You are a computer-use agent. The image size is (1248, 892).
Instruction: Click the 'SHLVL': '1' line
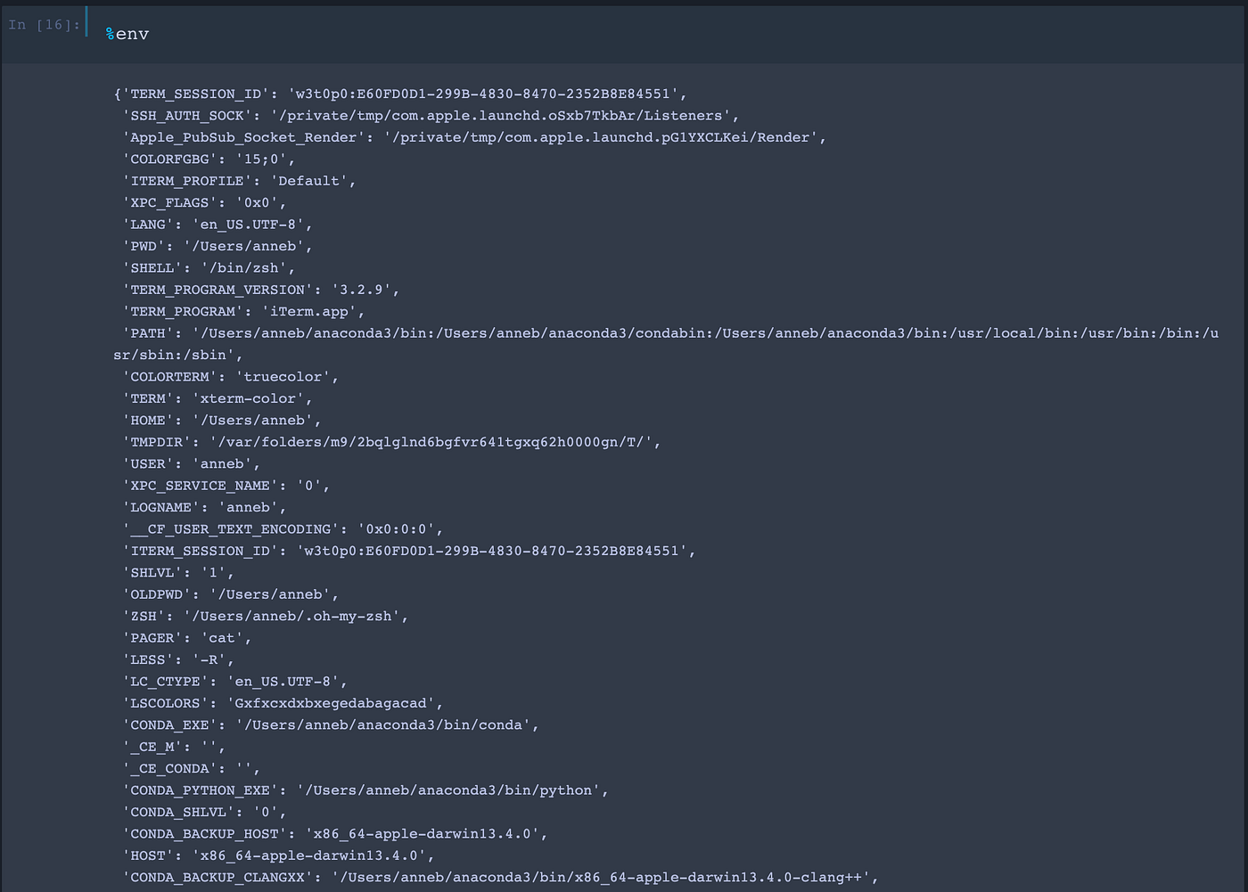(x=178, y=573)
